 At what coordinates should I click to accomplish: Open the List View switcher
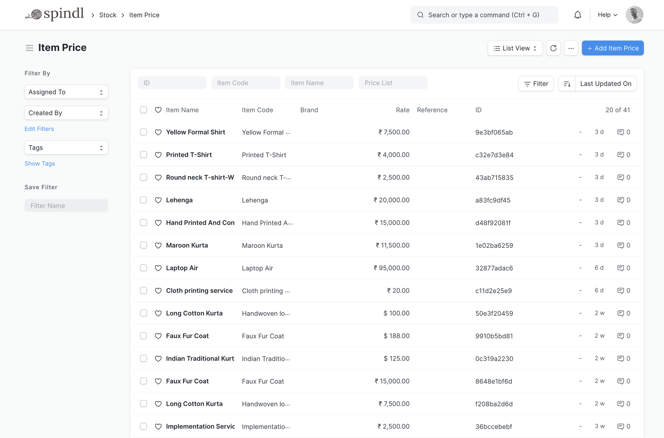pos(515,48)
